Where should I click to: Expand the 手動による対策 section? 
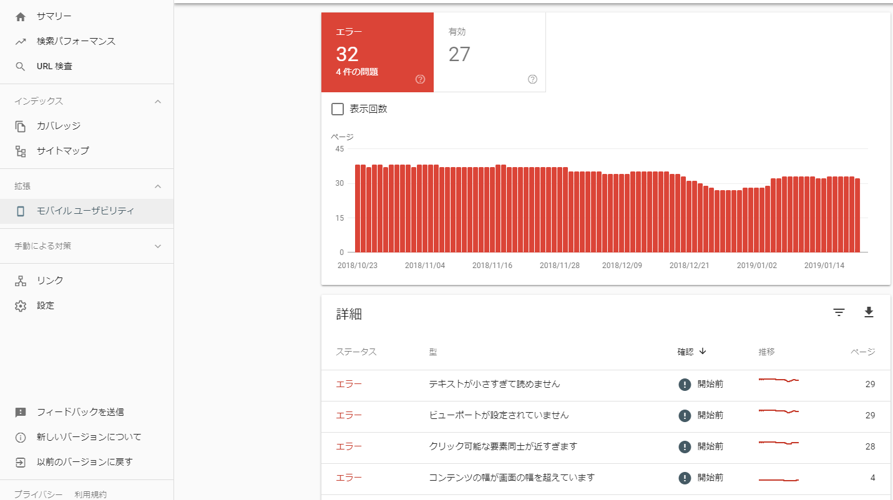coord(158,246)
